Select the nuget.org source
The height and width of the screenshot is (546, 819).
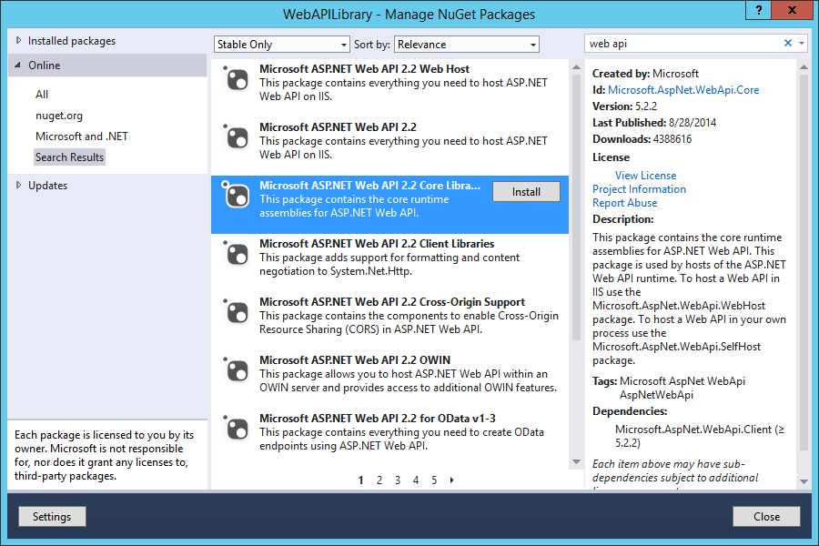click(x=59, y=116)
